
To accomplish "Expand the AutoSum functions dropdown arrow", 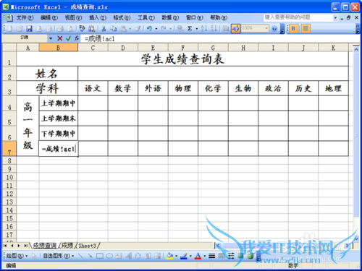I will pyautogui.click(x=197, y=29).
